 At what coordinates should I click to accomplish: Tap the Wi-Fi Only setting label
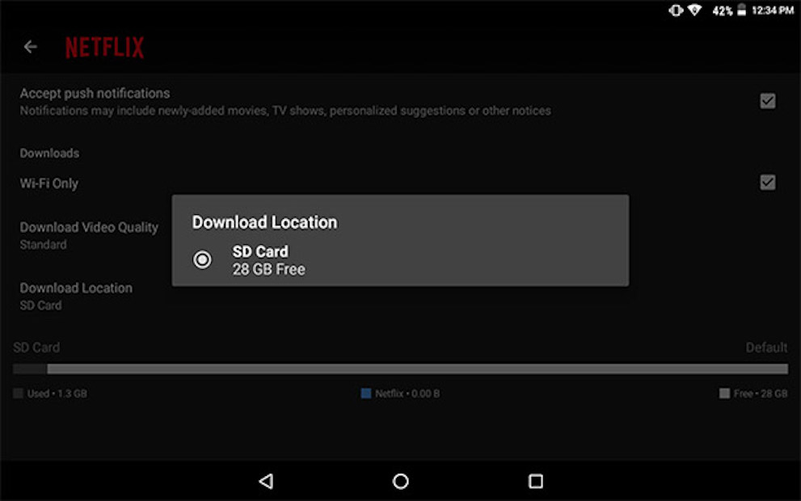tap(49, 183)
